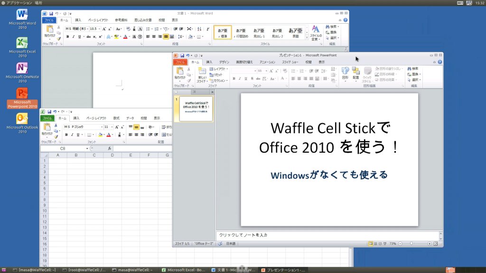Open Excel font name MS P Gothic dropdown
The width and height of the screenshot is (486, 273).
(x=102, y=127)
